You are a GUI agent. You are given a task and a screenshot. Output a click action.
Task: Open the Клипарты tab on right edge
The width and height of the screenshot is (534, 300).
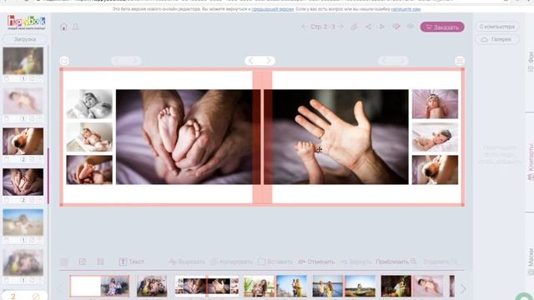pos(530,162)
